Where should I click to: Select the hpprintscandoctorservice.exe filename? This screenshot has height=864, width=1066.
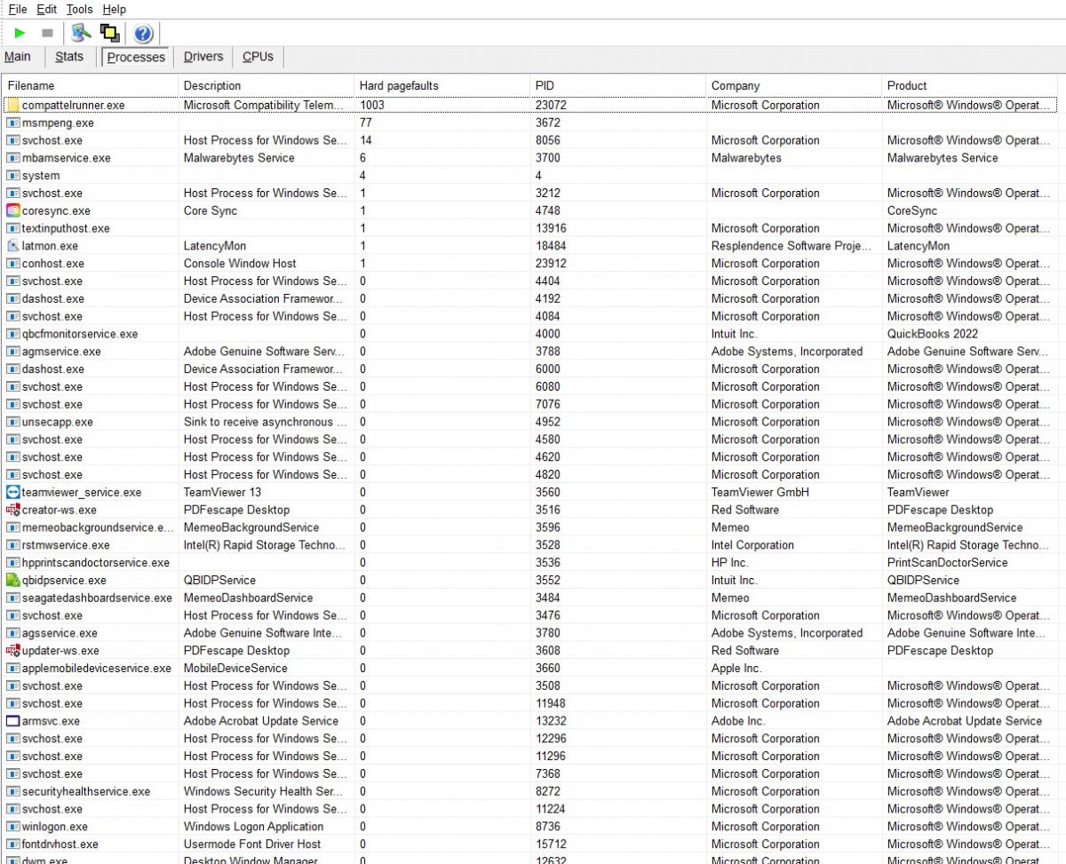(96, 563)
